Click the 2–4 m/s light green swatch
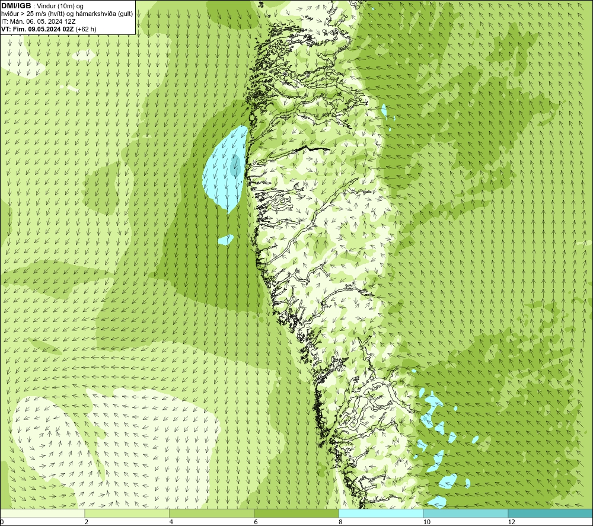The height and width of the screenshot is (526, 593). pos(127,513)
